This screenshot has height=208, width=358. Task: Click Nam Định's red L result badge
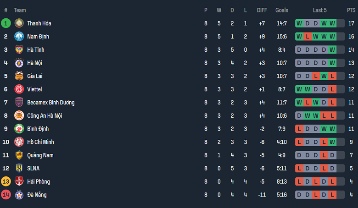tap(308, 37)
